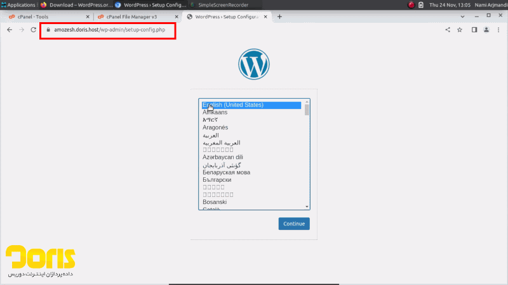This screenshot has height=285, width=508.
Task: Open the panel clock Thu 24 Nov
Action: tap(450, 5)
